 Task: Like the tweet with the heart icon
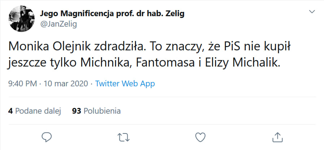coord(200,137)
